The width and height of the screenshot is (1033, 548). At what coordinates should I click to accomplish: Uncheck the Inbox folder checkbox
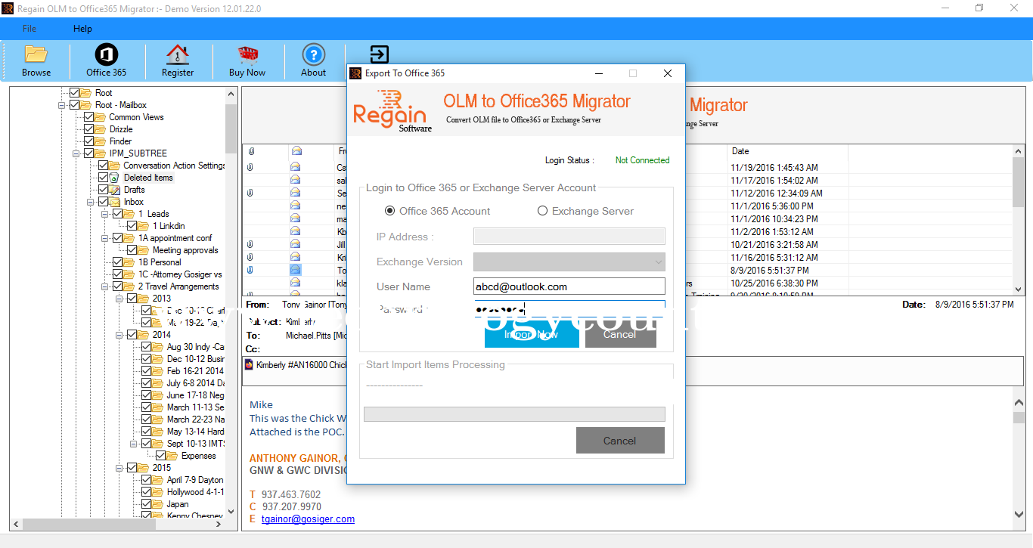[x=104, y=202]
